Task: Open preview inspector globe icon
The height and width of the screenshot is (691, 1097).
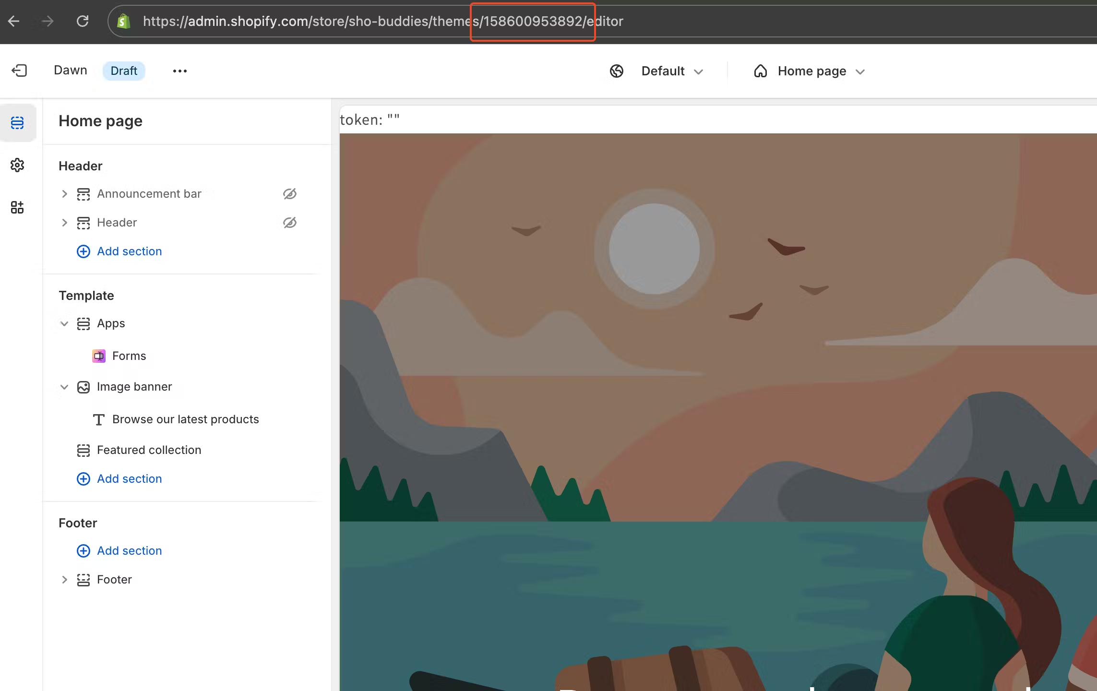Action: (617, 71)
